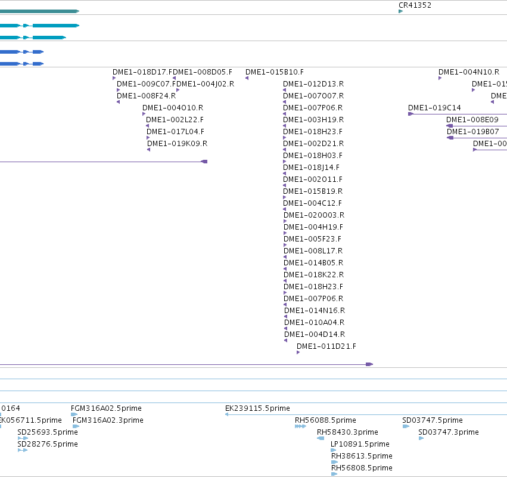This screenshot has width=507, height=477.
Task: Open the DME1-004N10.R feature
Action: point(469,72)
